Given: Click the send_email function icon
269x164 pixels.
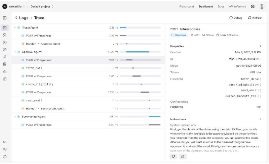Looking at the screenshot, I should click(x=23, y=101).
